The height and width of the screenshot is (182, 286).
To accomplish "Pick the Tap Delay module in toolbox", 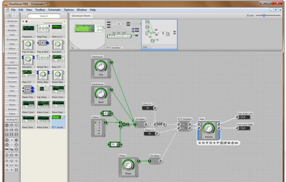I will [43, 92].
